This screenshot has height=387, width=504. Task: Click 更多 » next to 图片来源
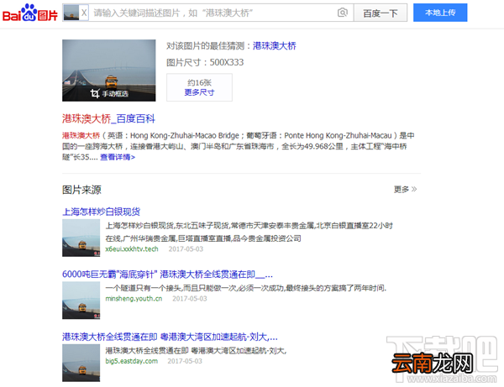coord(405,190)
